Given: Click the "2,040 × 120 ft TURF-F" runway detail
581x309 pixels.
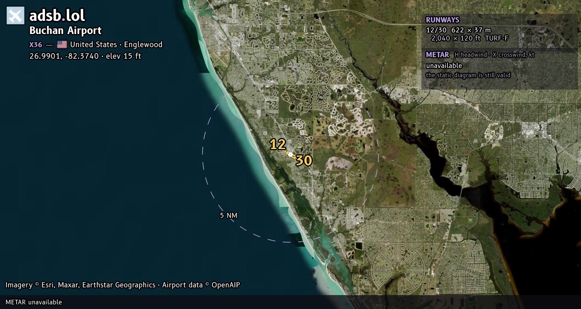Looking at the screenshot, I should point(470,38).
